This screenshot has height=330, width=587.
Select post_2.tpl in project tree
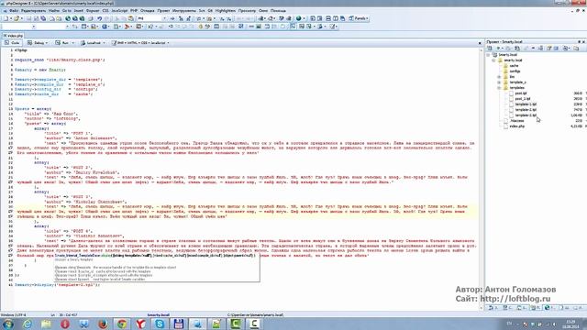[522, 99]
